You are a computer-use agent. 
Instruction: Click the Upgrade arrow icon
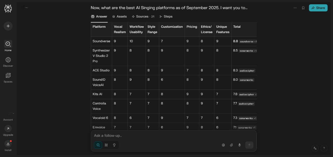(x=8, y=129)
